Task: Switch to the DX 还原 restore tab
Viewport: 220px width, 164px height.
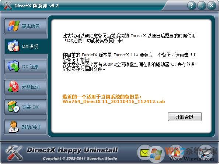Action: click(26, 67)
